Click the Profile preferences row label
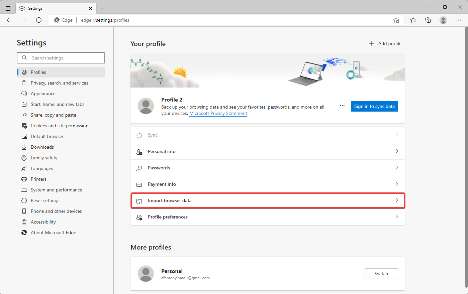This screenshot has width=468, height=294. pos(168,217)
